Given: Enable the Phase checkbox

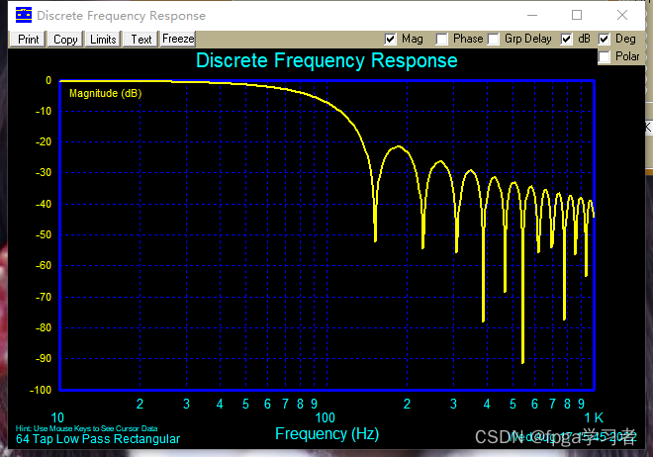Looking at the screenshot, I should click(x=441, y=40).
